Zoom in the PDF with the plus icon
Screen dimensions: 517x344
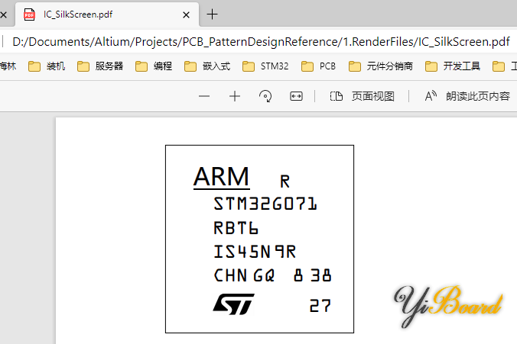pyautogui.click(x=235, y=96)
